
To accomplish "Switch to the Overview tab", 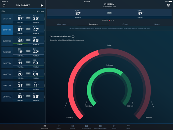I will (61, 24).
